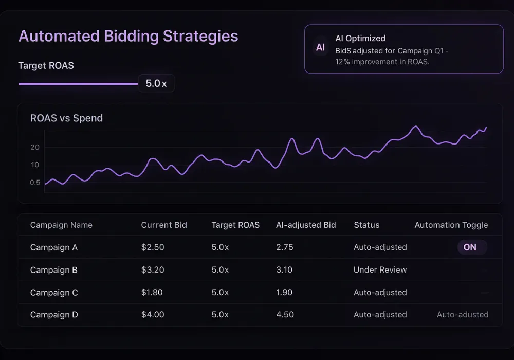The width and height of the screenshot is (514, 360).
Task: Sort by Current Bid column header
Action: pos(164,225)
